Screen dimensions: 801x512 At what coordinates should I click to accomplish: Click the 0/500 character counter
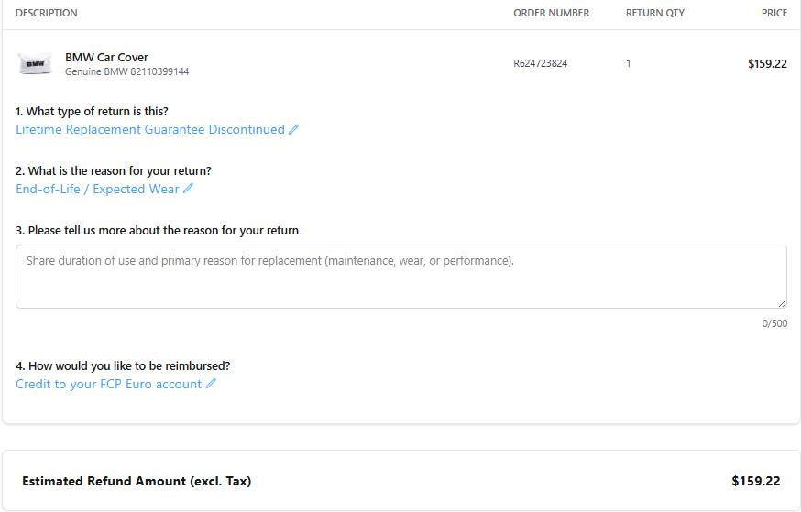[x=775, y=323]
